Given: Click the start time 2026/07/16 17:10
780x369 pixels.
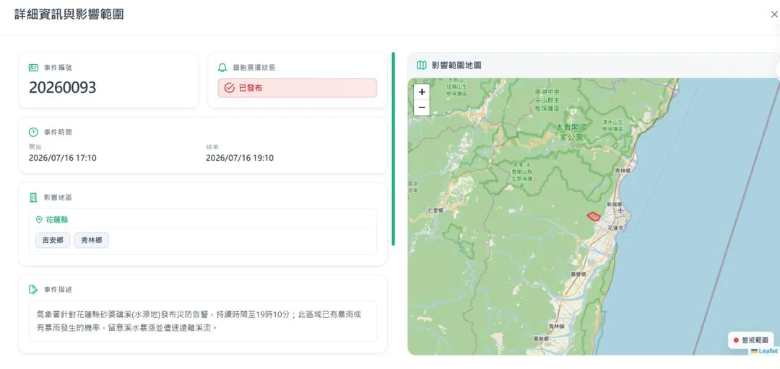Looking at the screenshot, I should (63, 158).
